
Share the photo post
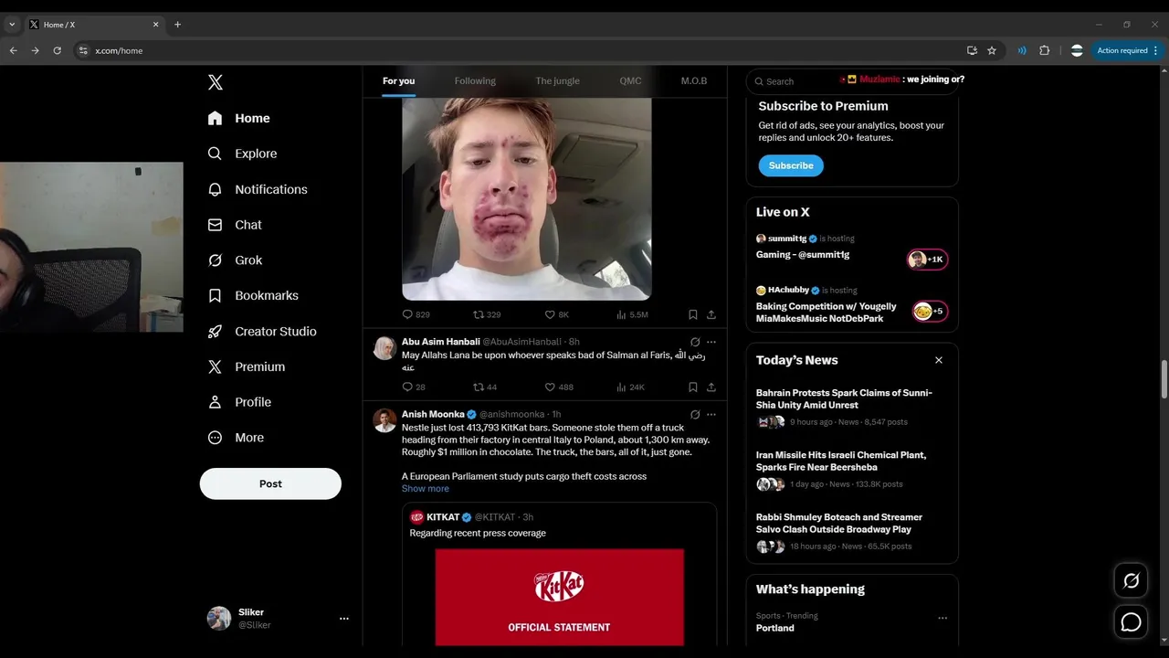711,314
